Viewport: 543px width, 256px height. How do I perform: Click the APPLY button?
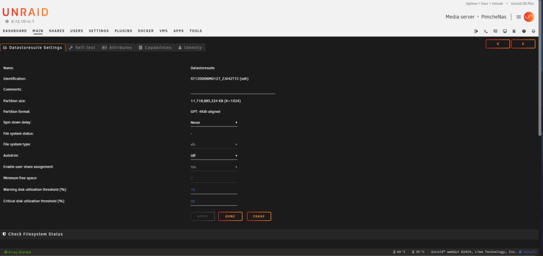pyautogui.click(x=203, y=216)
